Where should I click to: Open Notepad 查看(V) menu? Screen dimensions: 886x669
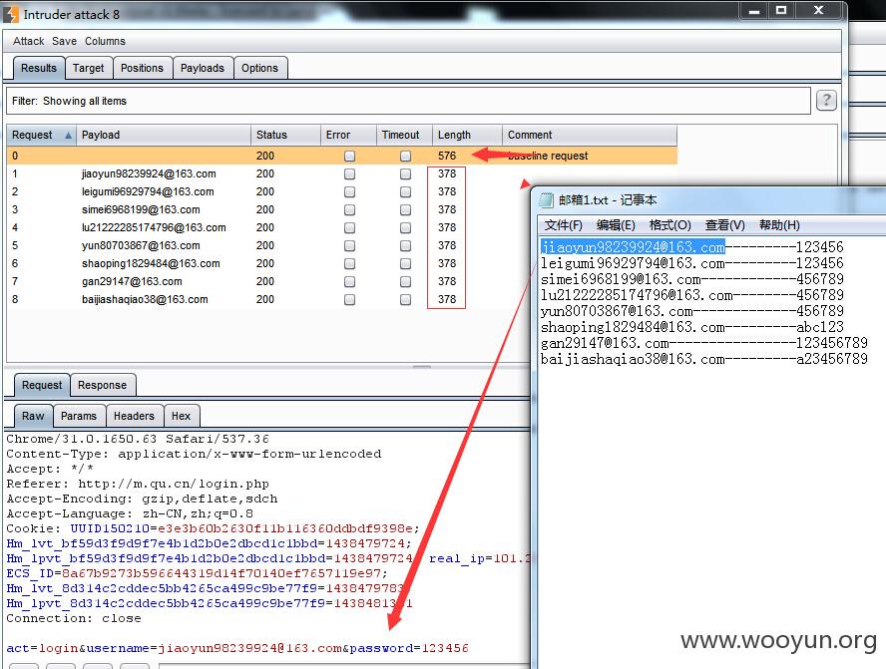coord(725,225)
